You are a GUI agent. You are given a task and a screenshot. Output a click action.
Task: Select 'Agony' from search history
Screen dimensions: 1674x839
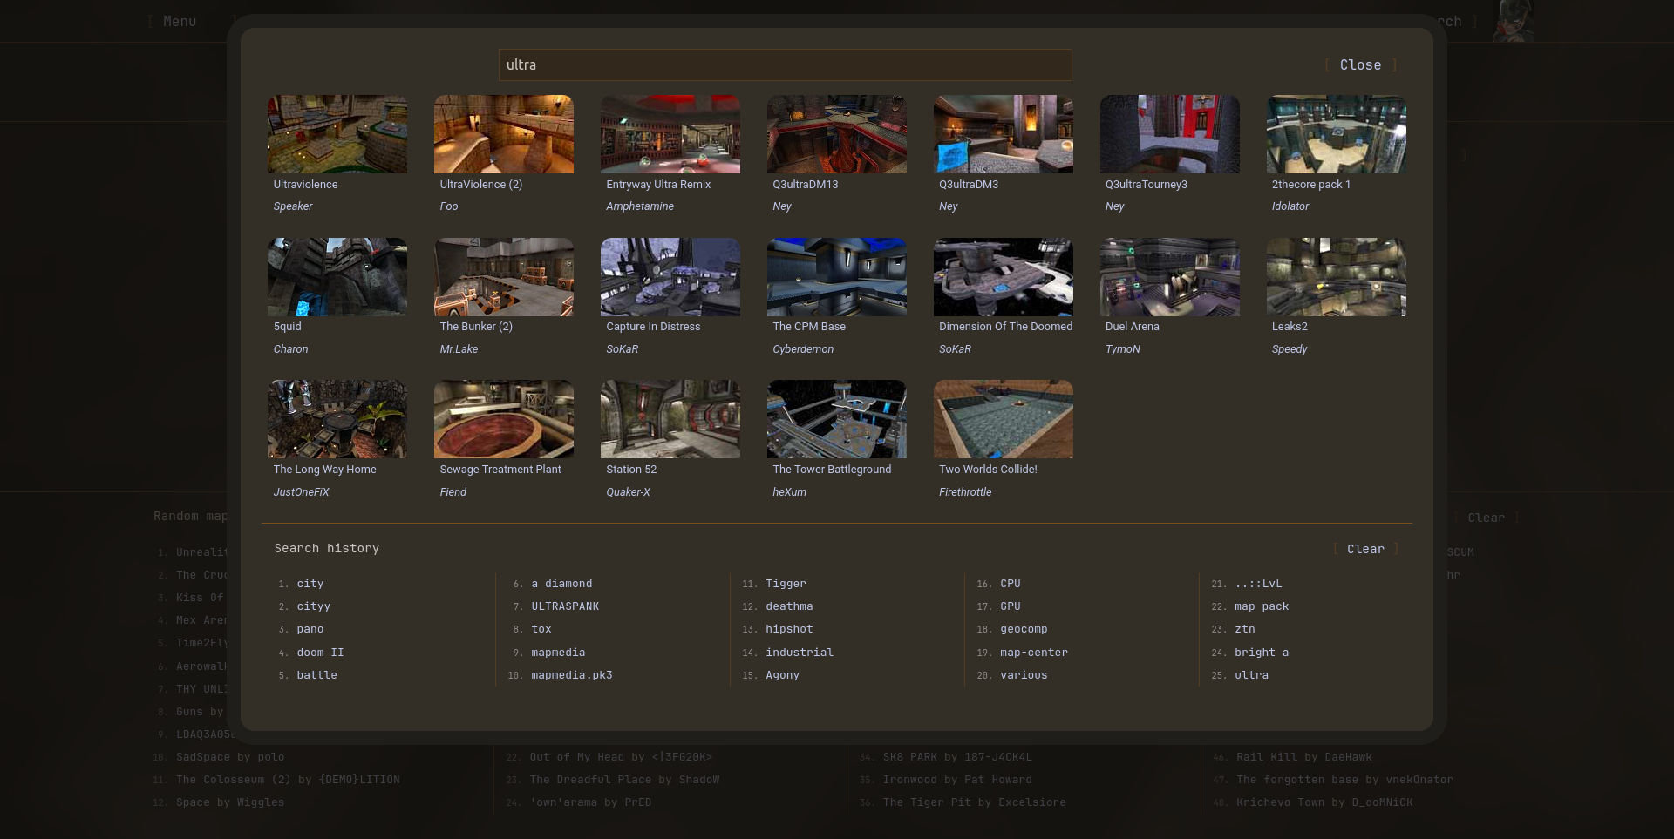click(x=782, y=675)
